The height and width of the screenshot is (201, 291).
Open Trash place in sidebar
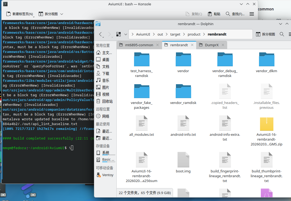click(105, 101)
